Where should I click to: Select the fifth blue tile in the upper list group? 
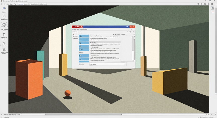pos(84,50)
